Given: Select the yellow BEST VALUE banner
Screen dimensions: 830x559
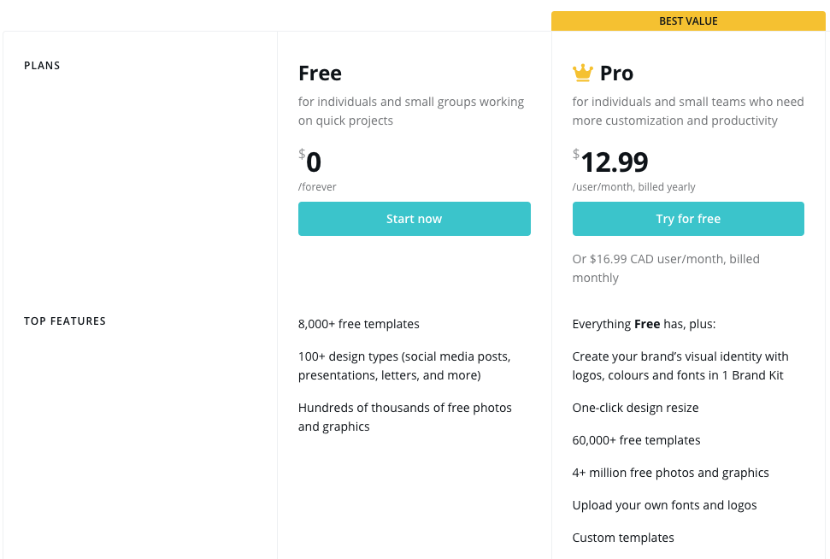Looking at the screenshot, I should (x=688, y=21).
